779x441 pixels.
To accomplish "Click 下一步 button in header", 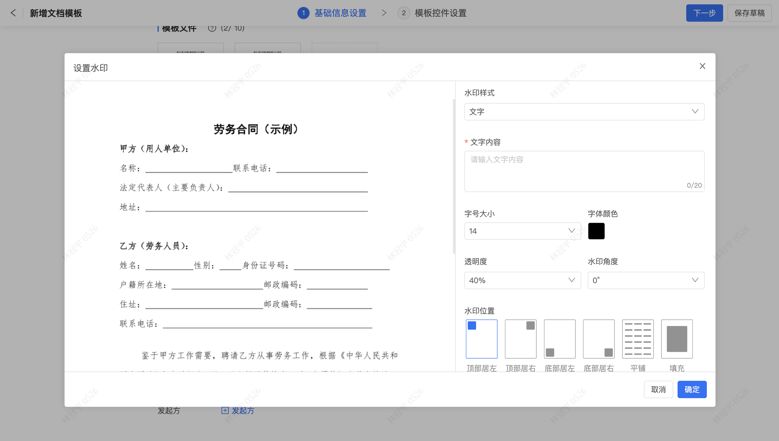I will [704, 13].
